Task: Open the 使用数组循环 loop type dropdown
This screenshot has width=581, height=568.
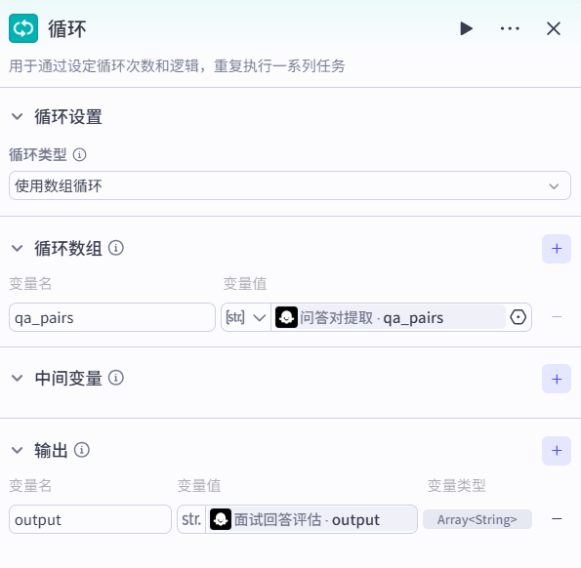Action: (x=290, y=185)
